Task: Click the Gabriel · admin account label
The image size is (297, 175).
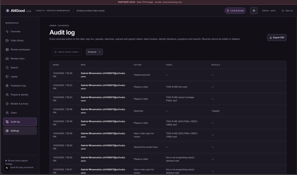Action: [269, 11]
